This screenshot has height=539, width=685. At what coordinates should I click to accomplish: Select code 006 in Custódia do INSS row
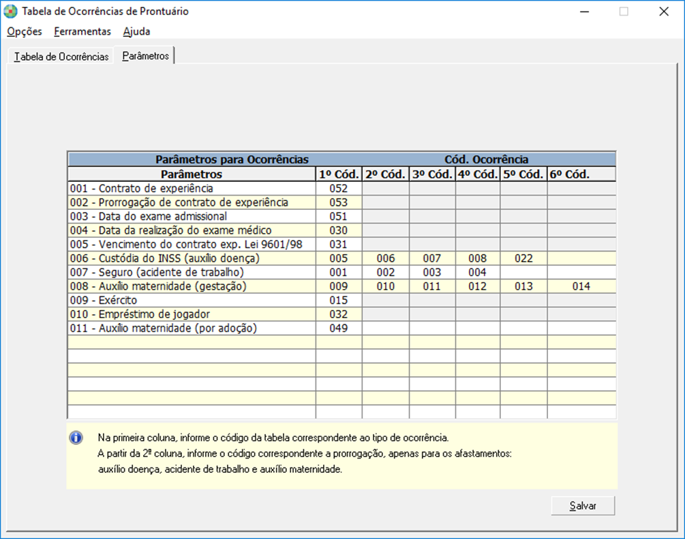[386, 258]
